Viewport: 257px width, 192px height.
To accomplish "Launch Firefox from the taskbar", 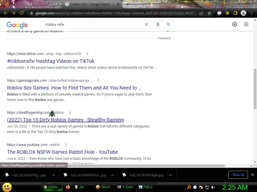I will pos(68,187).
